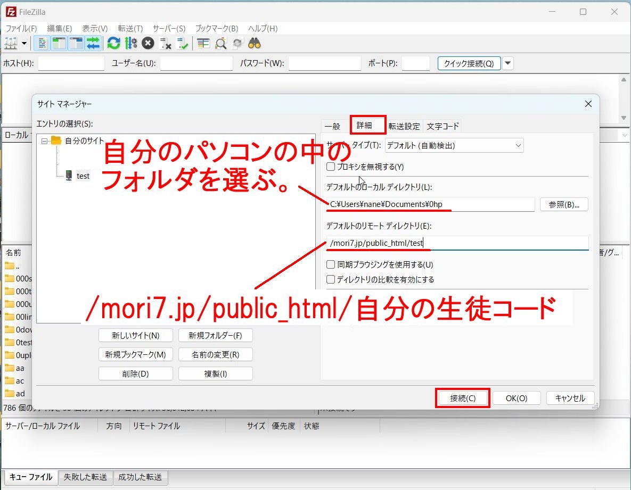
Task: Select the 失敗した転送 tab
Action: point(85,477)
